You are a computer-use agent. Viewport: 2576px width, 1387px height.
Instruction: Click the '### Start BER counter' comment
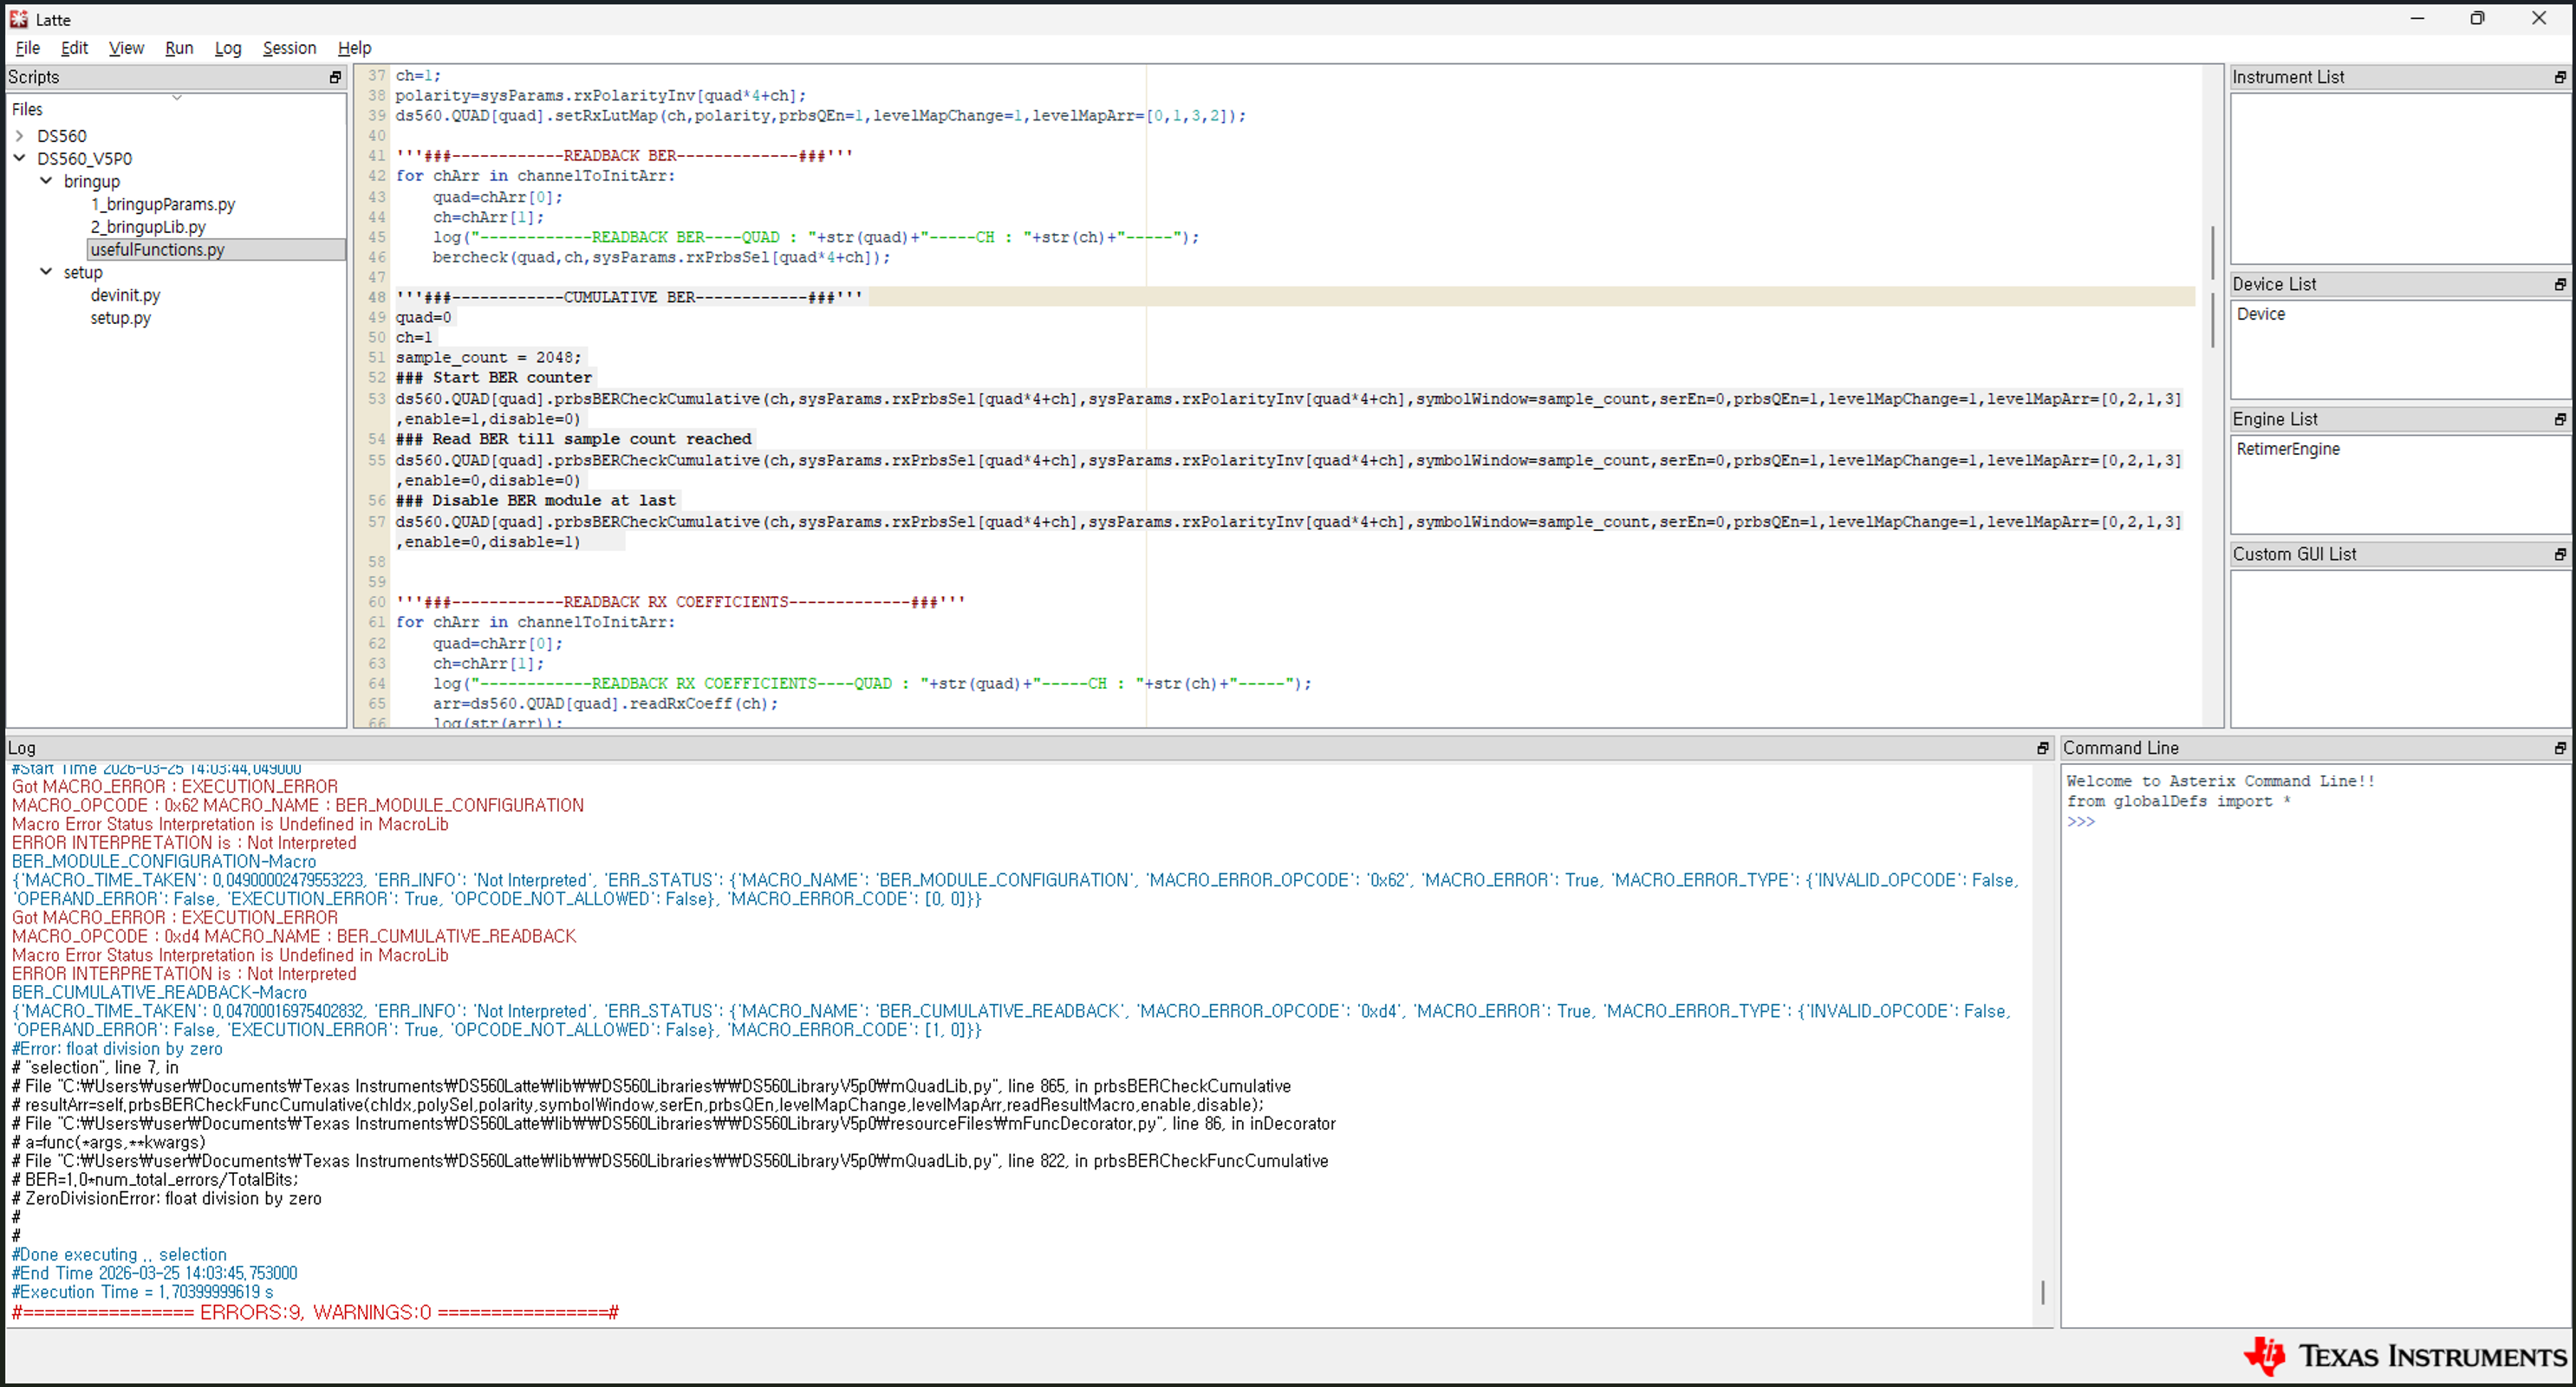click(494, 378)
